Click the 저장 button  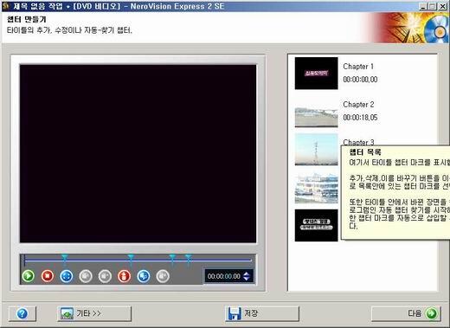point(262,313)
